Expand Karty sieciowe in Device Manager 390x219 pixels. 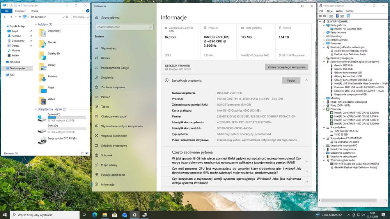324,33
